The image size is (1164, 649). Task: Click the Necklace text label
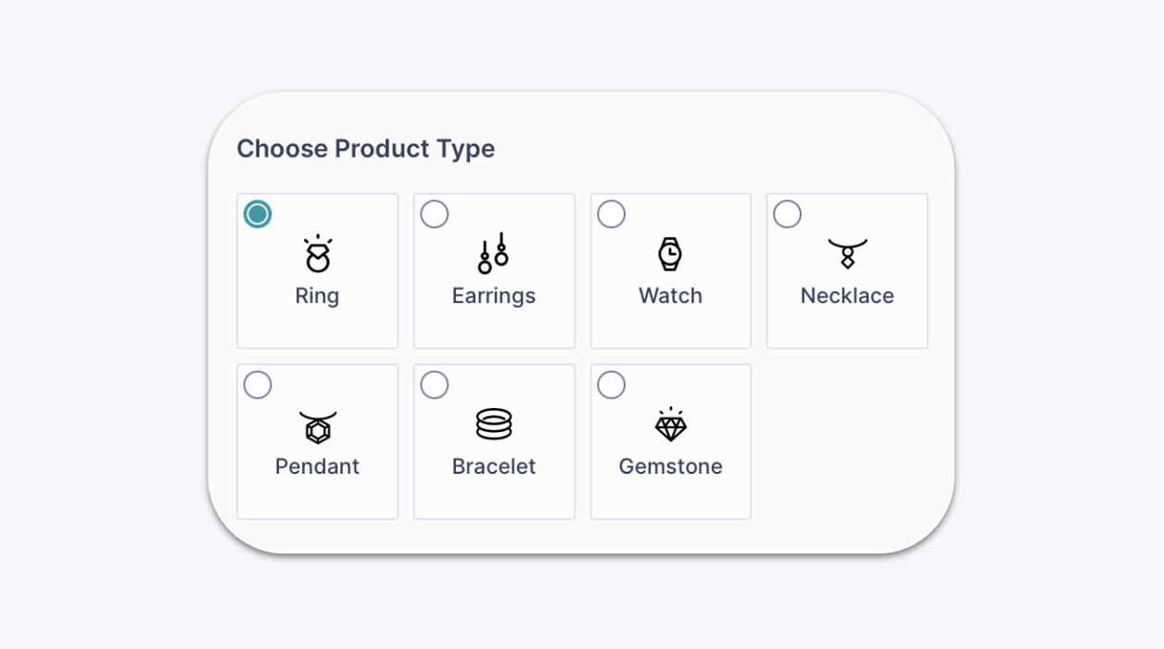[847, 296]
